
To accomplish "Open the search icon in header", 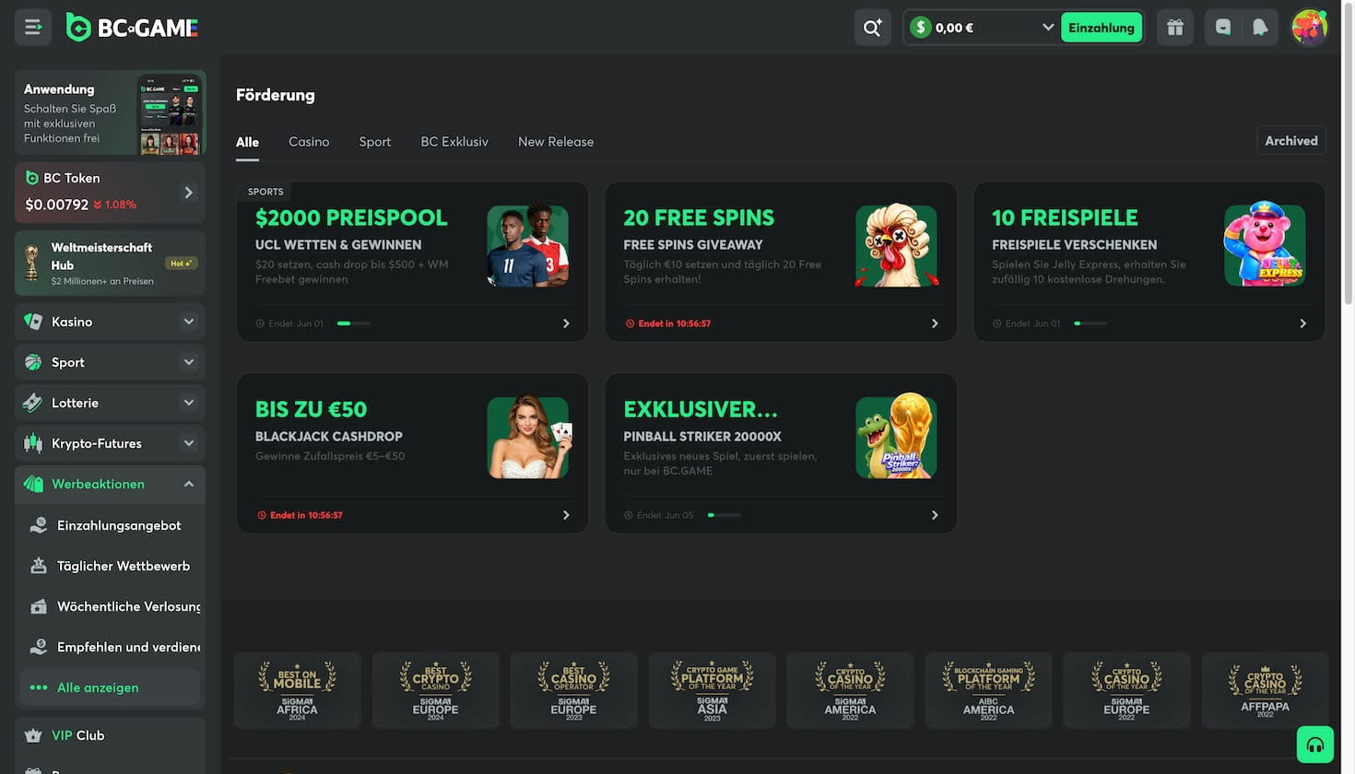I will [x=872, y=28].
